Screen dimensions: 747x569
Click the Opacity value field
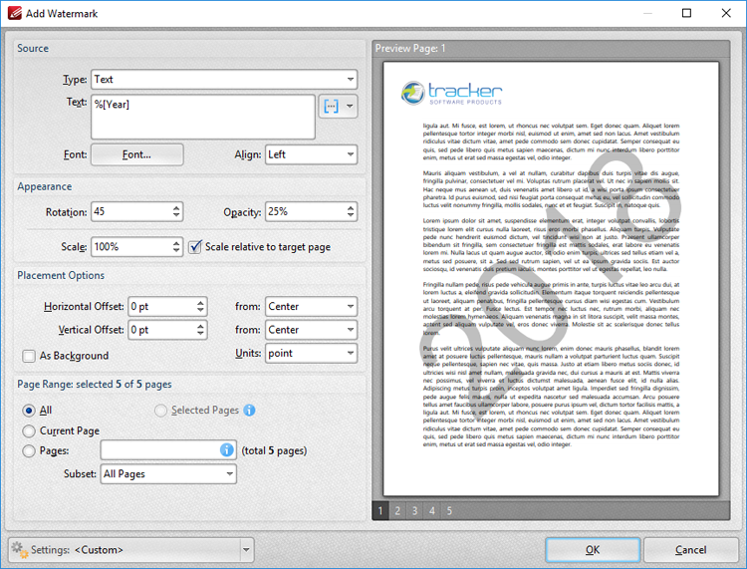tap(305, 211)
